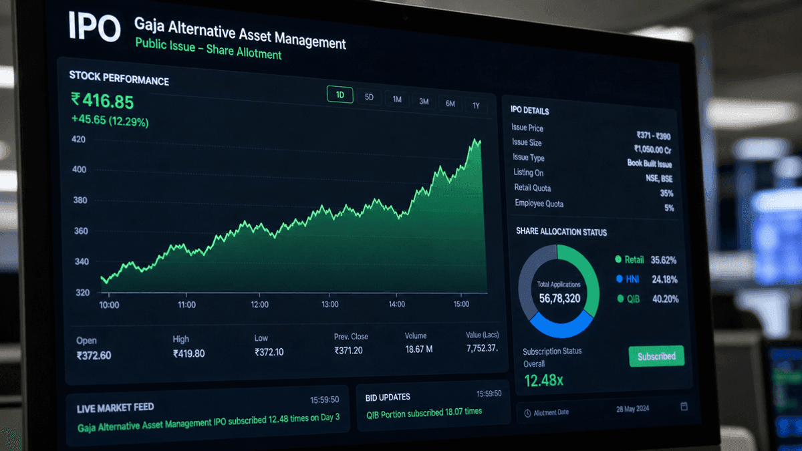Click the QIB 40.20% percentage
This screenshot has height=451, width=802.
pos(666,299)
